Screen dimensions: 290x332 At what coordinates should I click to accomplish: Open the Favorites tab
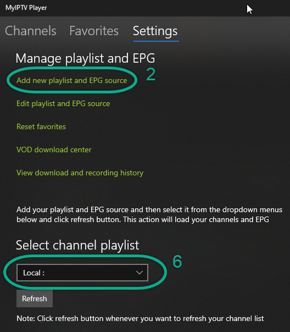(94, 31)
